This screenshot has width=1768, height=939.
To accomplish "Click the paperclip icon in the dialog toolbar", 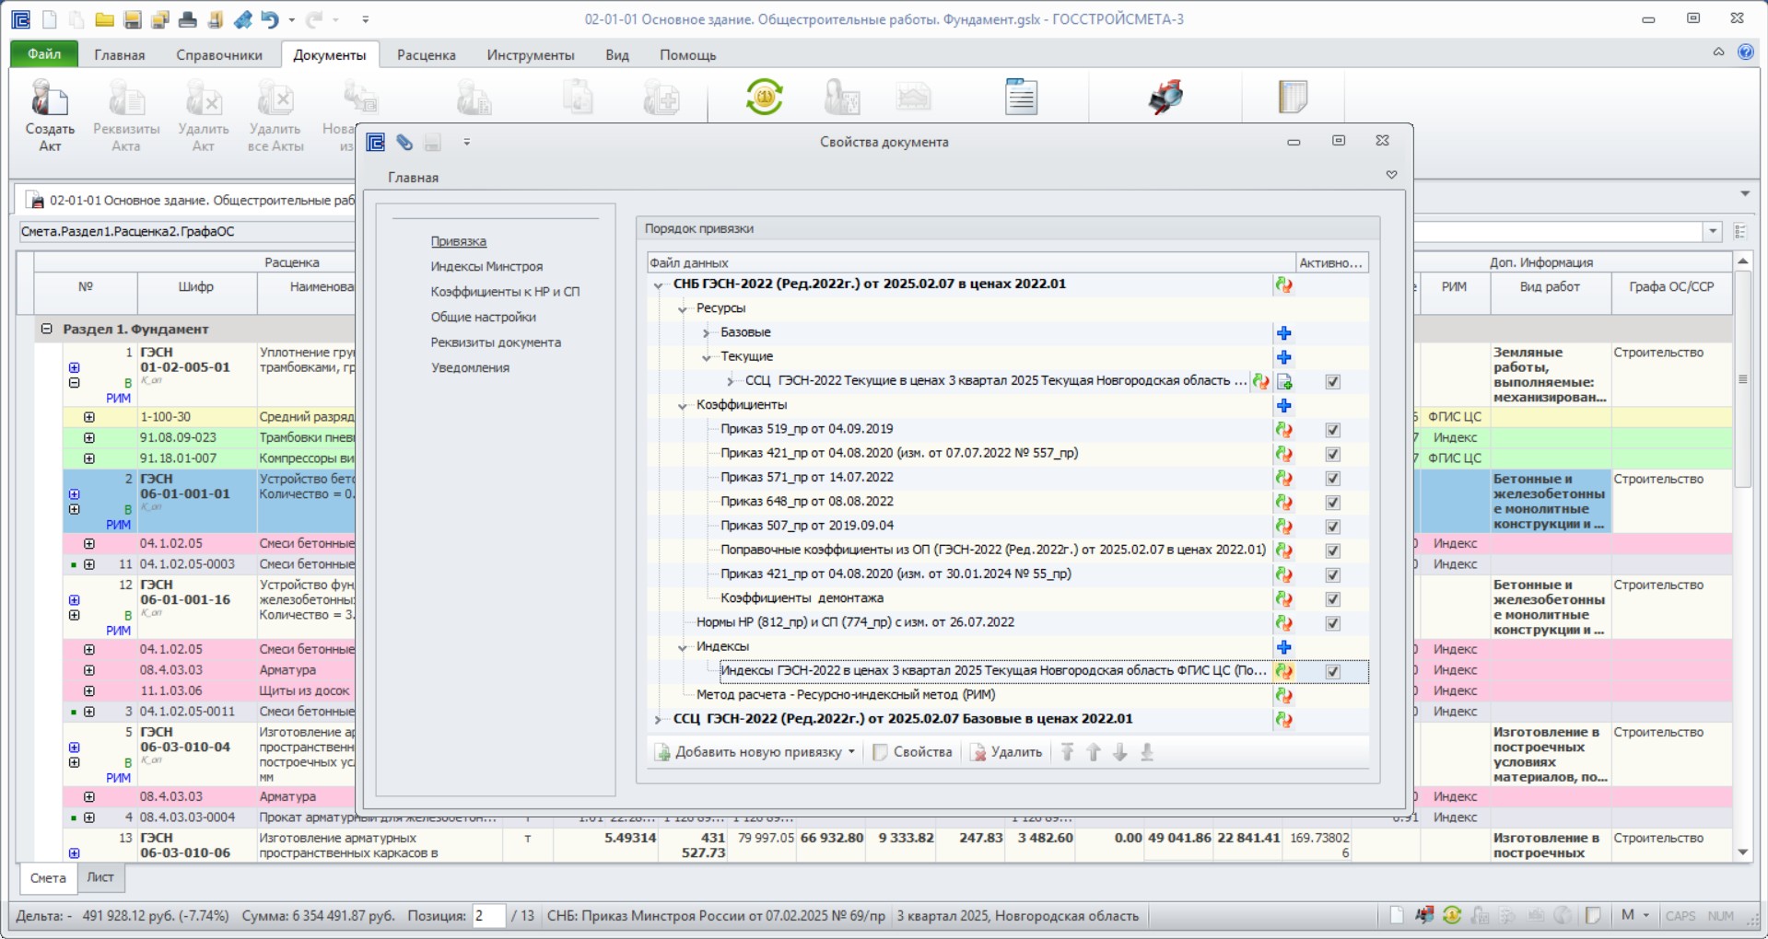I will pos(404,142).
